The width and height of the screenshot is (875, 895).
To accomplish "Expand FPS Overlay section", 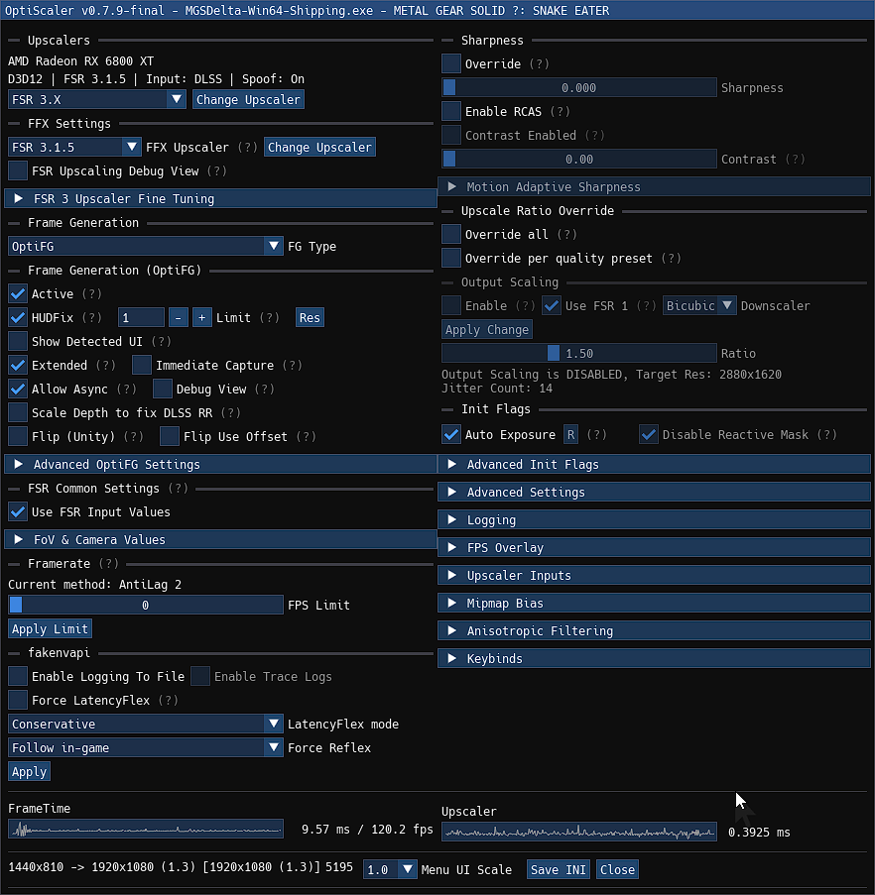I will [654, 547].
